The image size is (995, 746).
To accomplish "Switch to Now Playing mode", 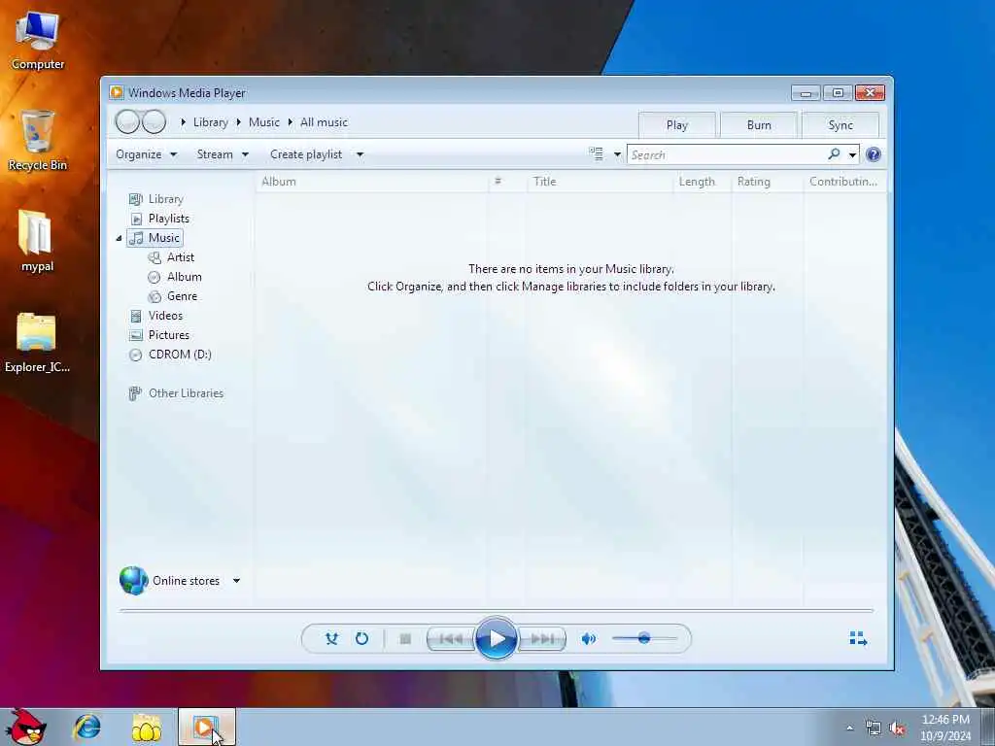I will point(858,638).
